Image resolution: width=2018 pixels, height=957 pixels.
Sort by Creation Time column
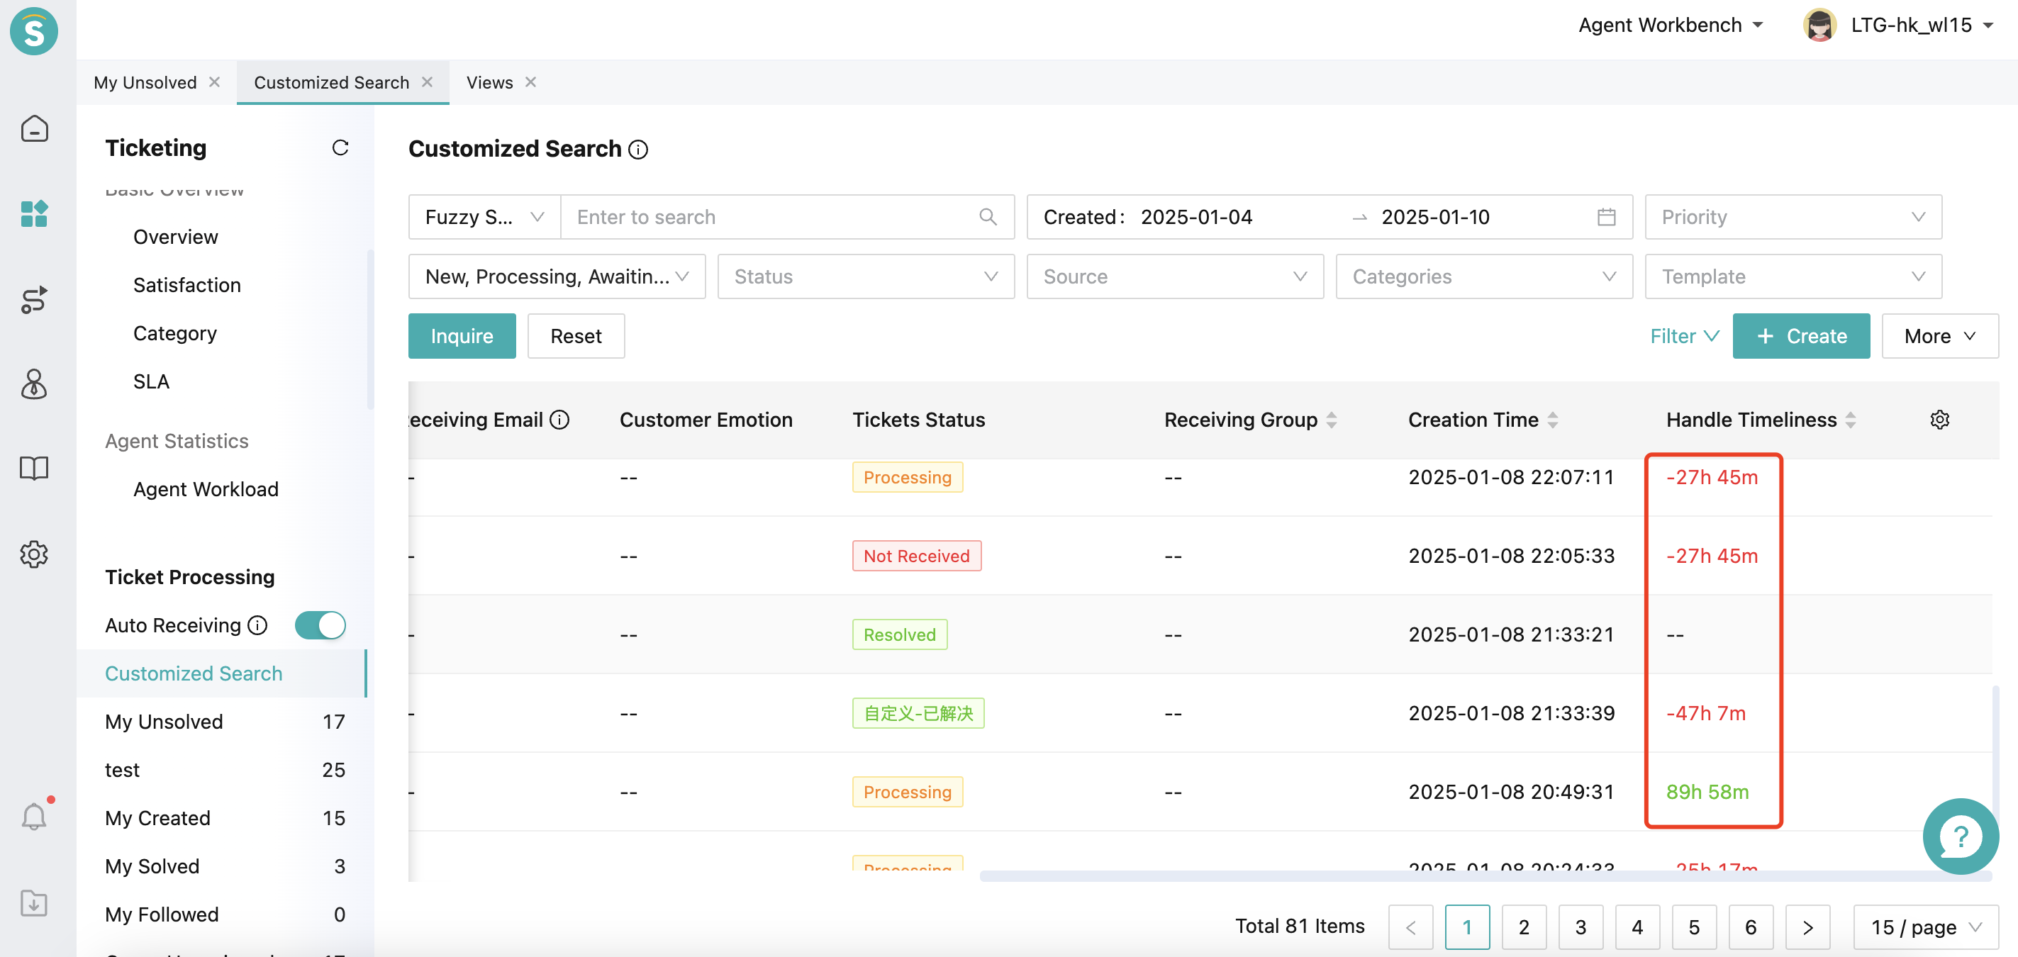[1553, 420]
